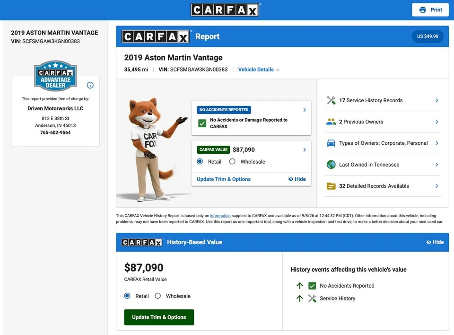Screen dimensions: 454x335
Task: Click the 35,495 mi mileage text
Action: (136, 70)
